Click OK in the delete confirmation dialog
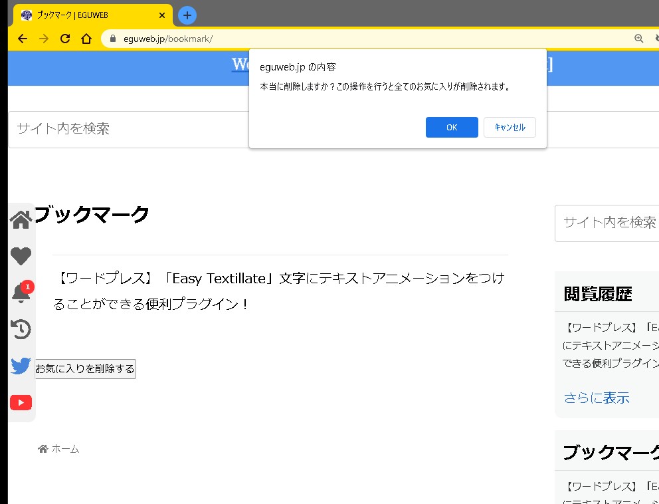The width and height of the screenshot is (659, 504). (x=451, y=128)
